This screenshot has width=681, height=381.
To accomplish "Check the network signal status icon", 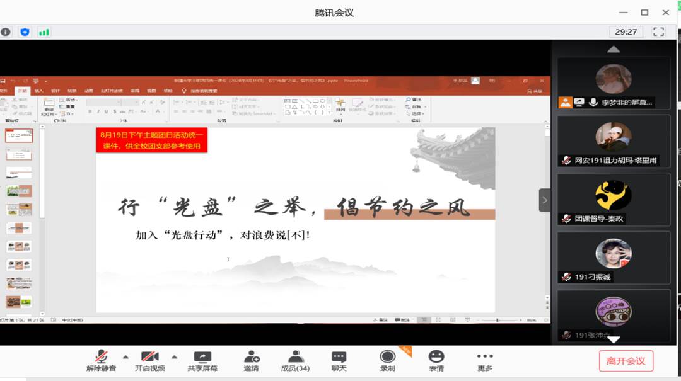I will (x=44, y=31).
